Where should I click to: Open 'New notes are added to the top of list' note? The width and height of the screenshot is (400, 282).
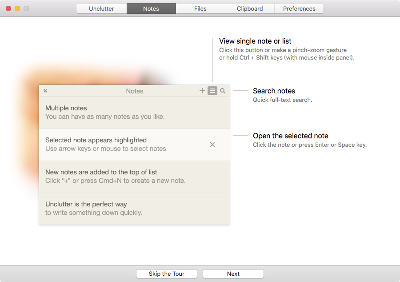[134, 177]
